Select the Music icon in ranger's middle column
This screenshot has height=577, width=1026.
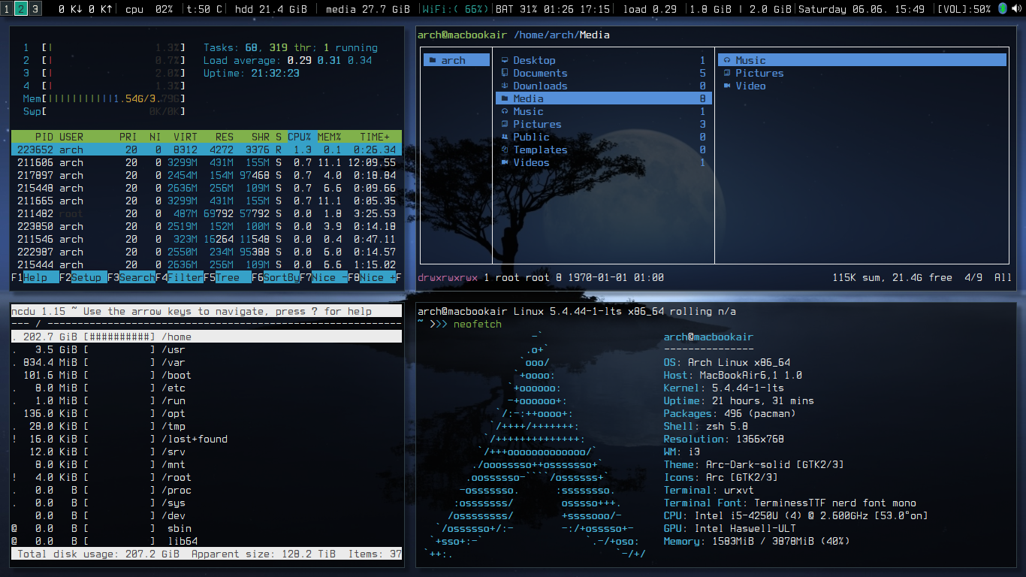pos(505,111)
